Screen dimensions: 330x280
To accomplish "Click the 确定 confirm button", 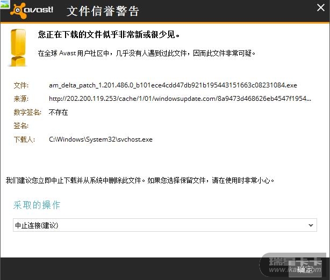I will point(305,269).
